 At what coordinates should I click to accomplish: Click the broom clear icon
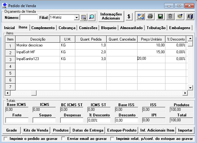point(180,16)
